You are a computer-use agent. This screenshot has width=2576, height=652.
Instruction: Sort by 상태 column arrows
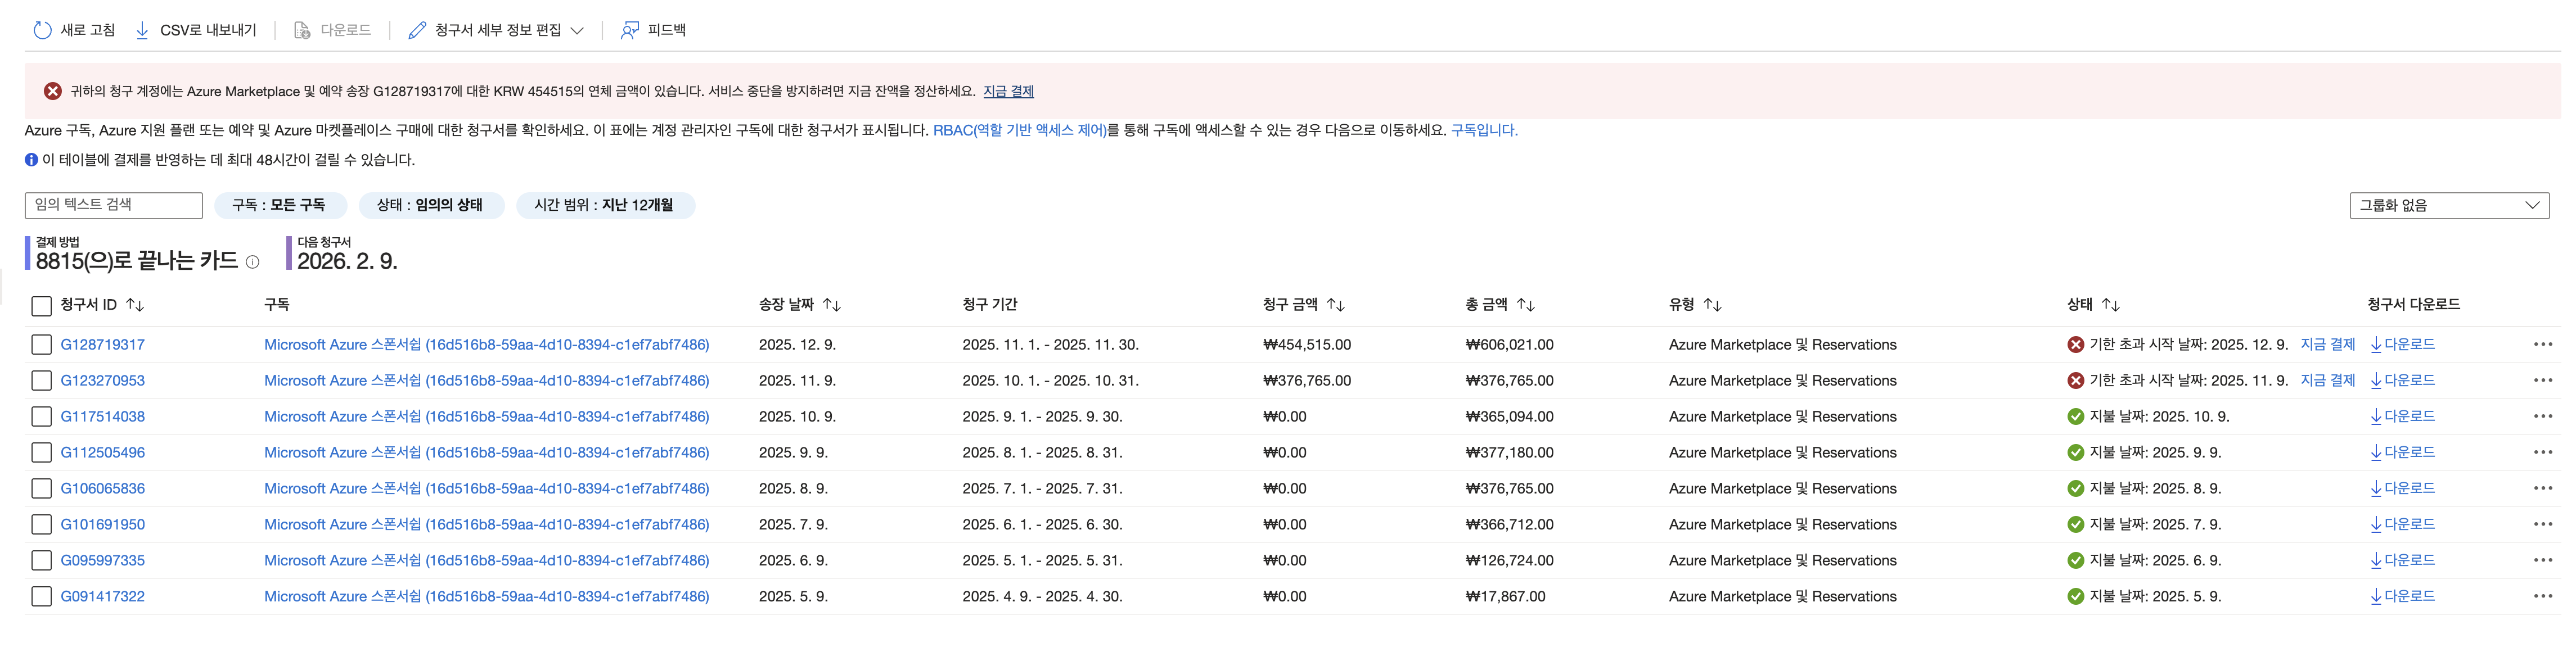2111,305
